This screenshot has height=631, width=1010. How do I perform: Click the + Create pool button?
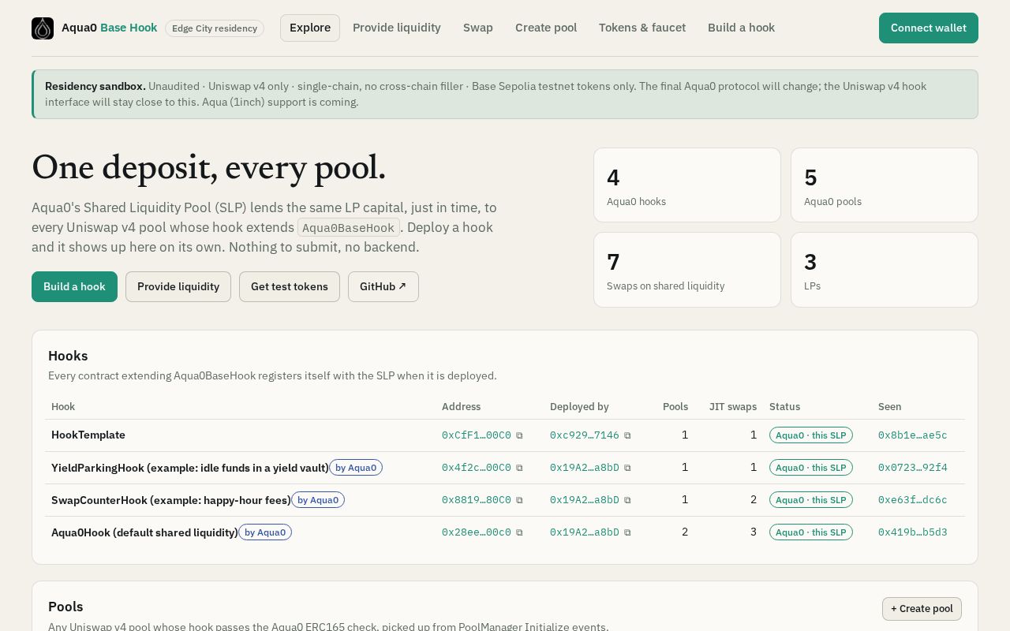[x=922, y=608]
